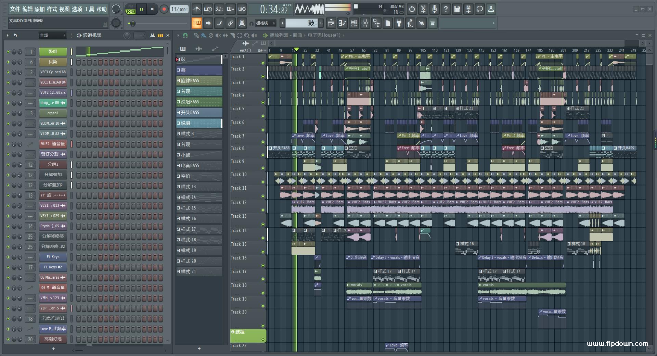The width and height of the screenshot is (657, 356).
Task: Open the 添加 menu
Action: [40, 9]
